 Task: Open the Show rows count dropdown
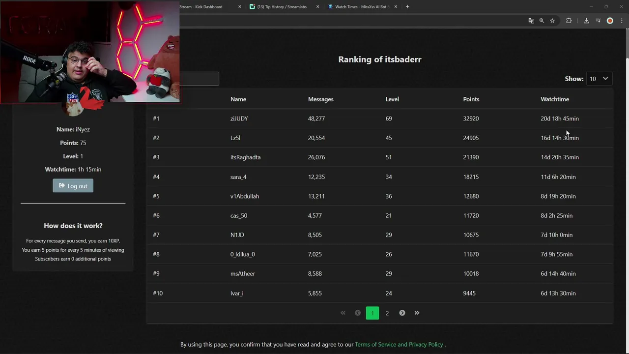point(599,79)
